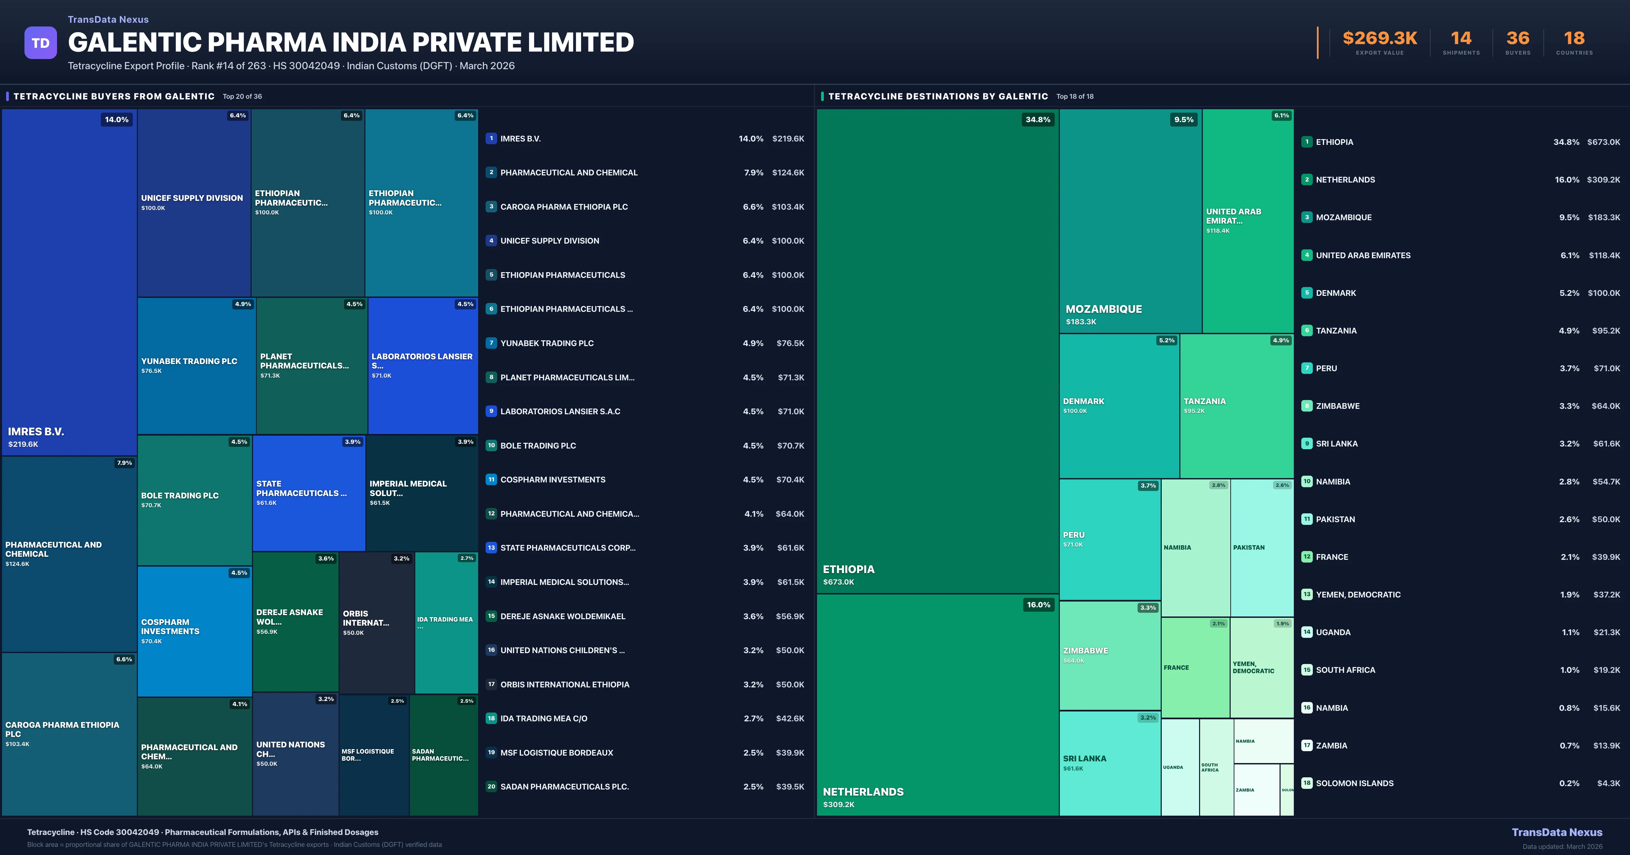This screenshot has width=1630, height=855.
Task: Click rank badge 9 beside LABORATORIOS LANSIER S.A.C
Action: 491,411
